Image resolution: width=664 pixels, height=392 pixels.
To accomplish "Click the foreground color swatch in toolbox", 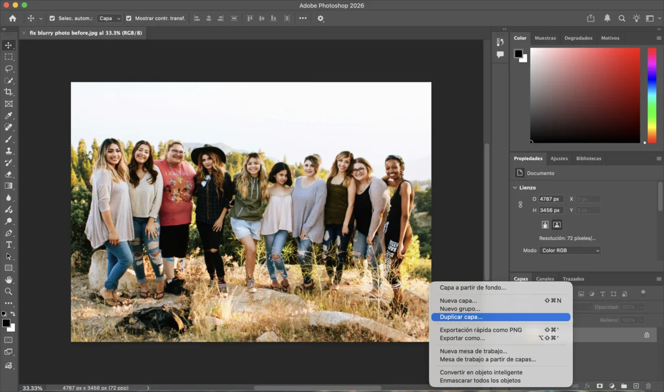I will pyautogui.click(x=6, y=323).
